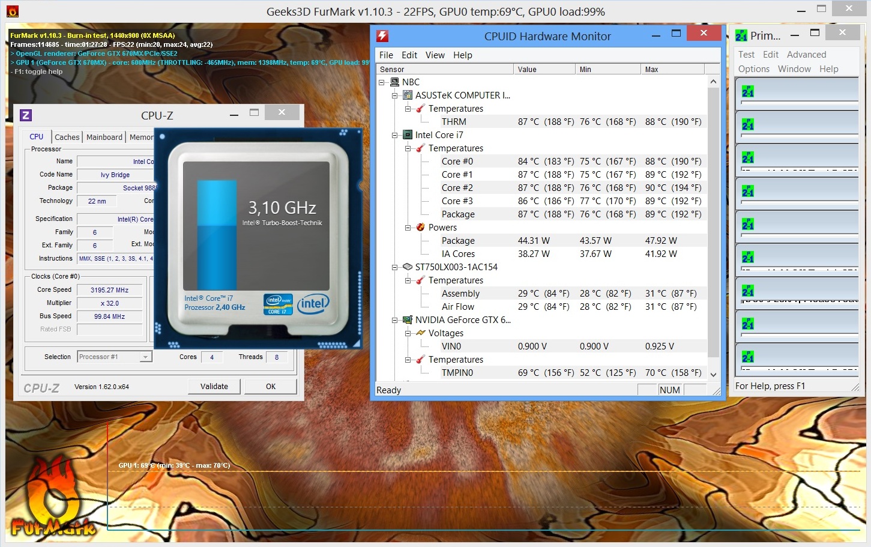Click the scroll up arrow in Hardware Monitor

[x=713, y=82]
